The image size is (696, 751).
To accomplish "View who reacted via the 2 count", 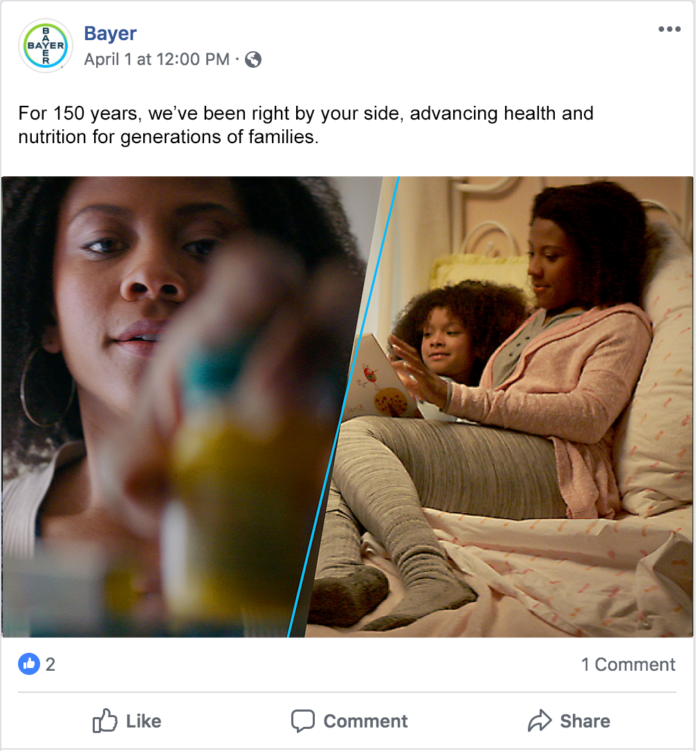I will pos(51,665).
